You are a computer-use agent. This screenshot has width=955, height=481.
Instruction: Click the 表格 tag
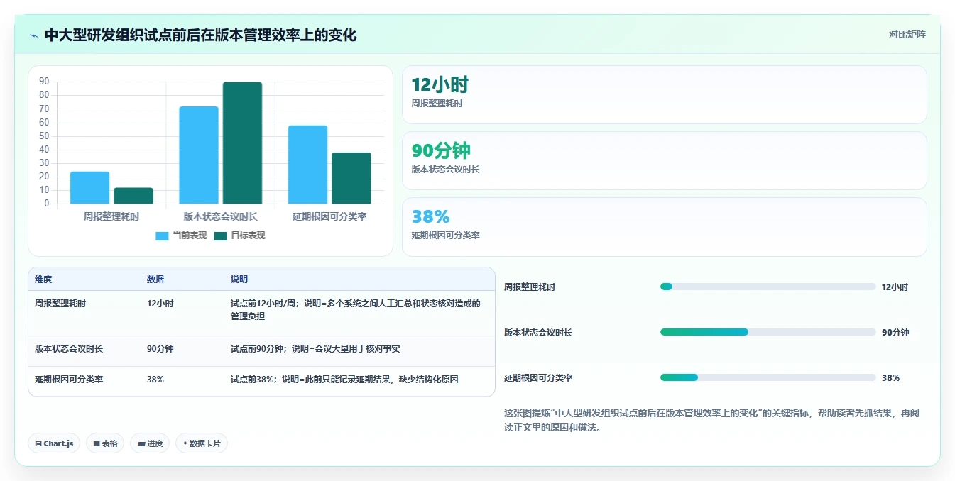(105, 443)
